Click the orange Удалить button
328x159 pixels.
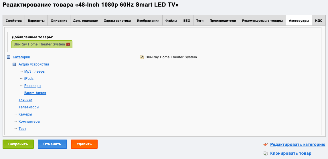click(84, 144)
